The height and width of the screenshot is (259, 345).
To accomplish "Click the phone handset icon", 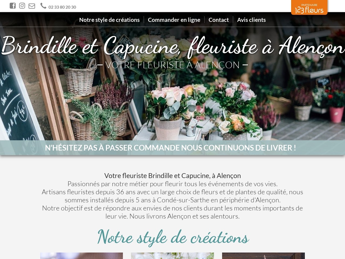I will pyautogui.click(x=43, y=6).
